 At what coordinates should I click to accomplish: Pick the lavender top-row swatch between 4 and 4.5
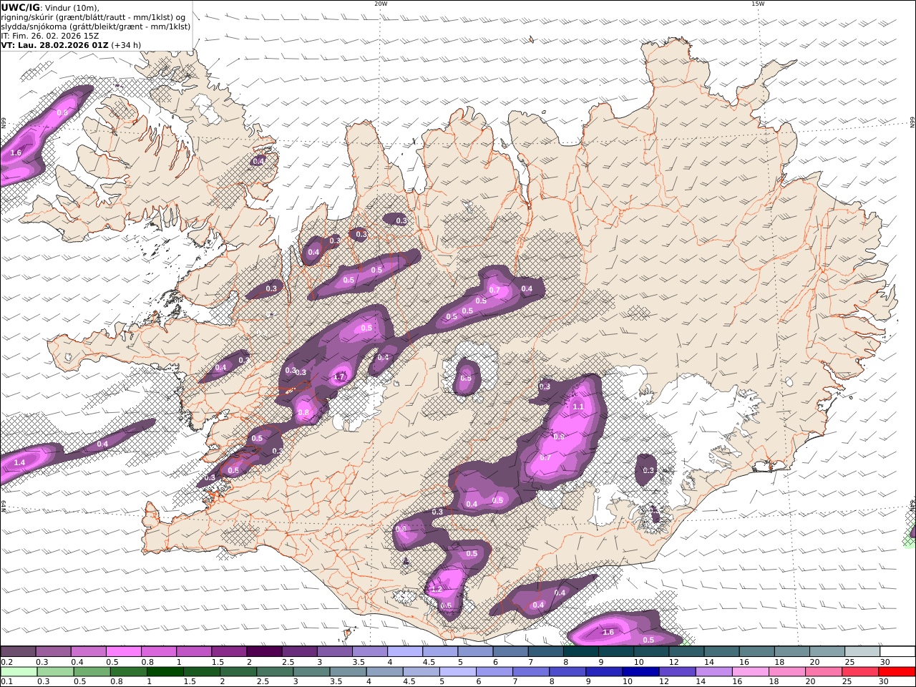405,652
